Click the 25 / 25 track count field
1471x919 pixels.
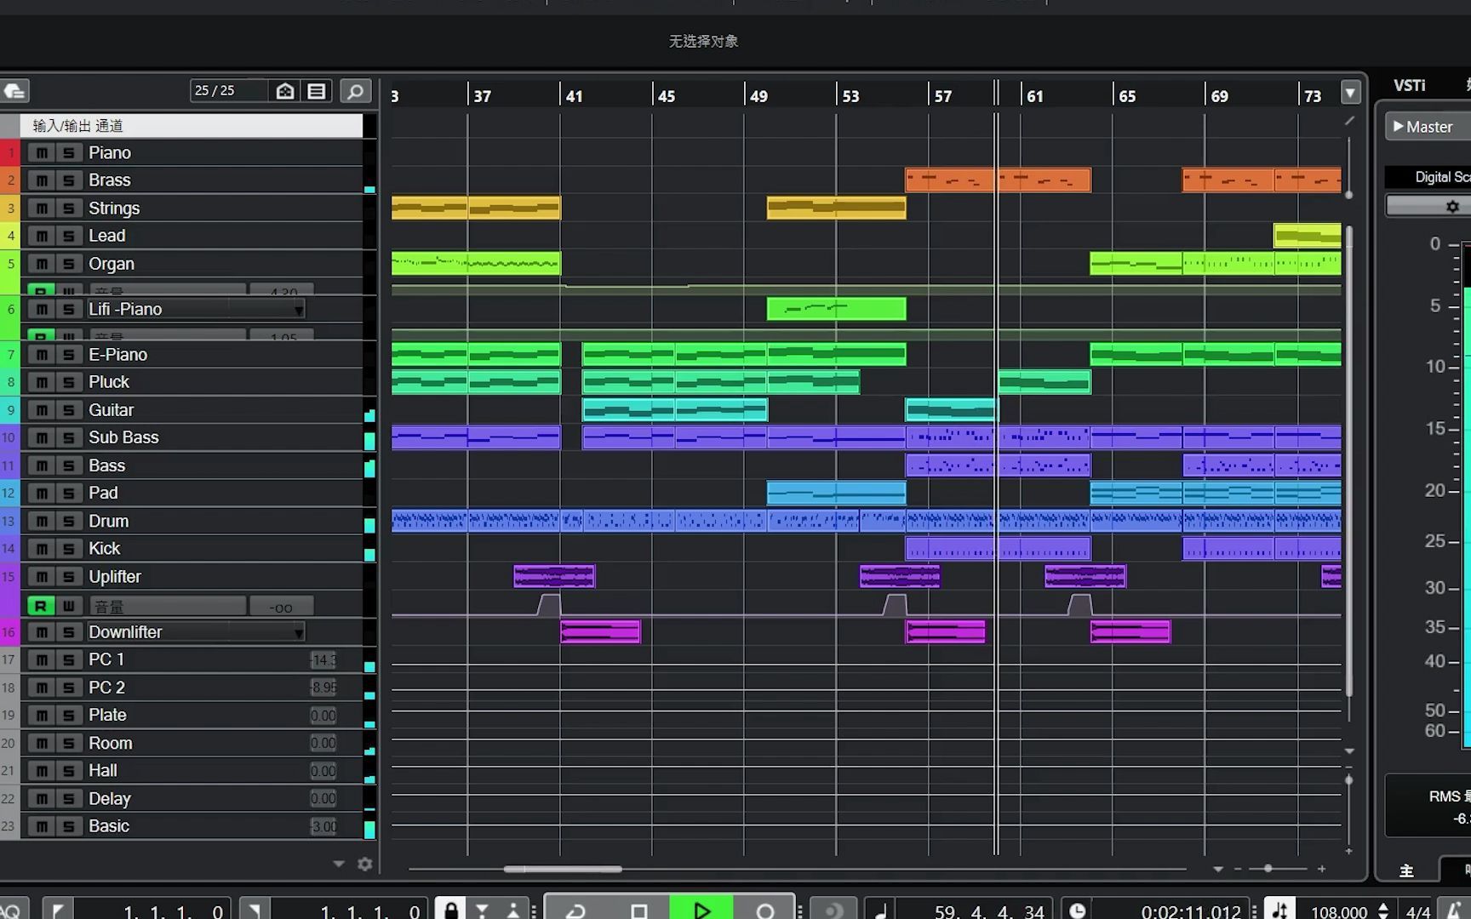click(x=229, y=91)
